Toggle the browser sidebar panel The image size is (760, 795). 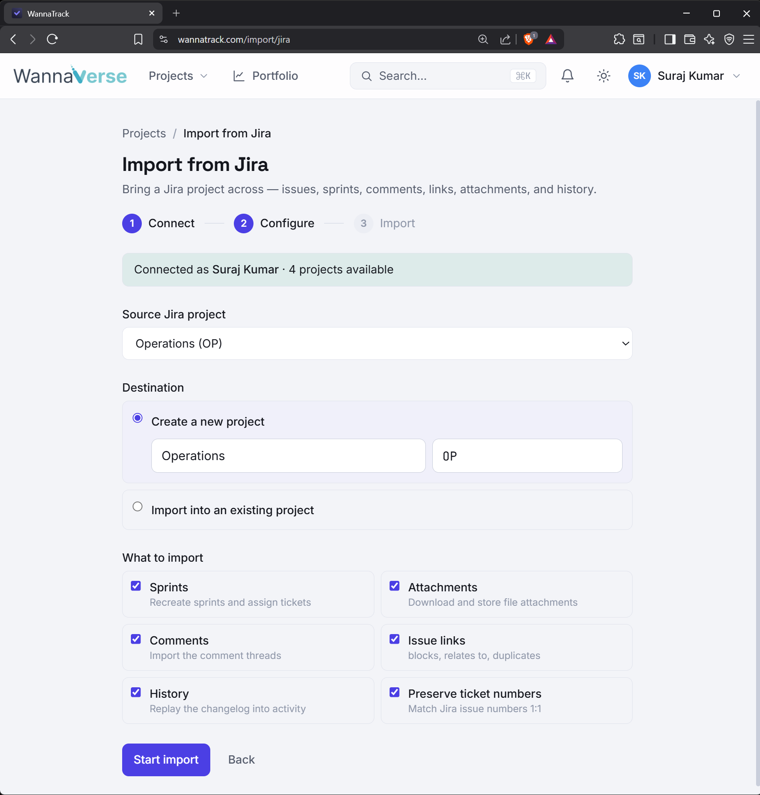pyautogui.click(x=670, y=39)
